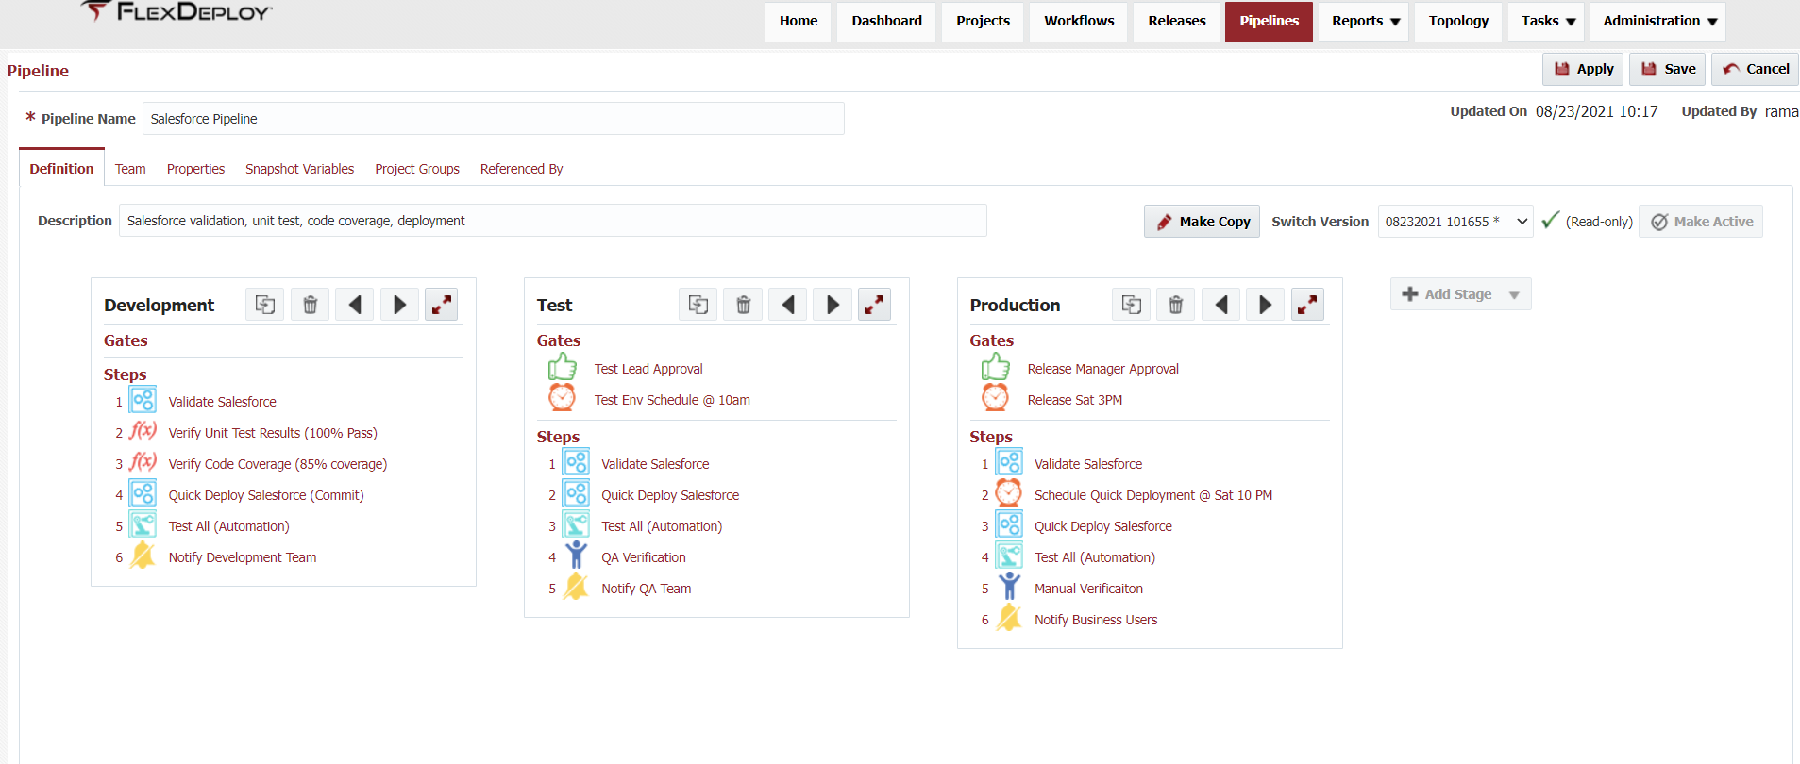Delete the Production stage

coord(1175,305)
